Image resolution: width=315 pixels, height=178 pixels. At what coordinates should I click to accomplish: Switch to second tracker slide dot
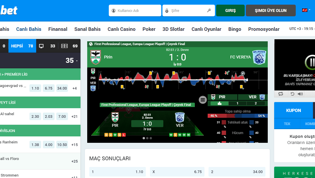[x=147, y=138]
